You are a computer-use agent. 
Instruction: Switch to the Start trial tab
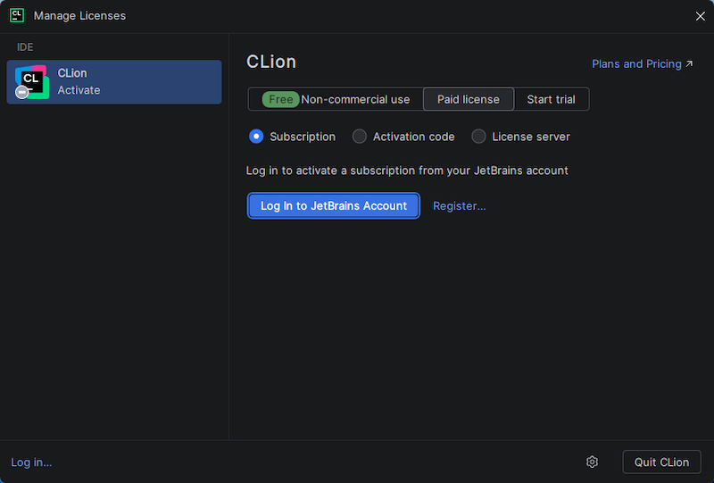[551, 99]
